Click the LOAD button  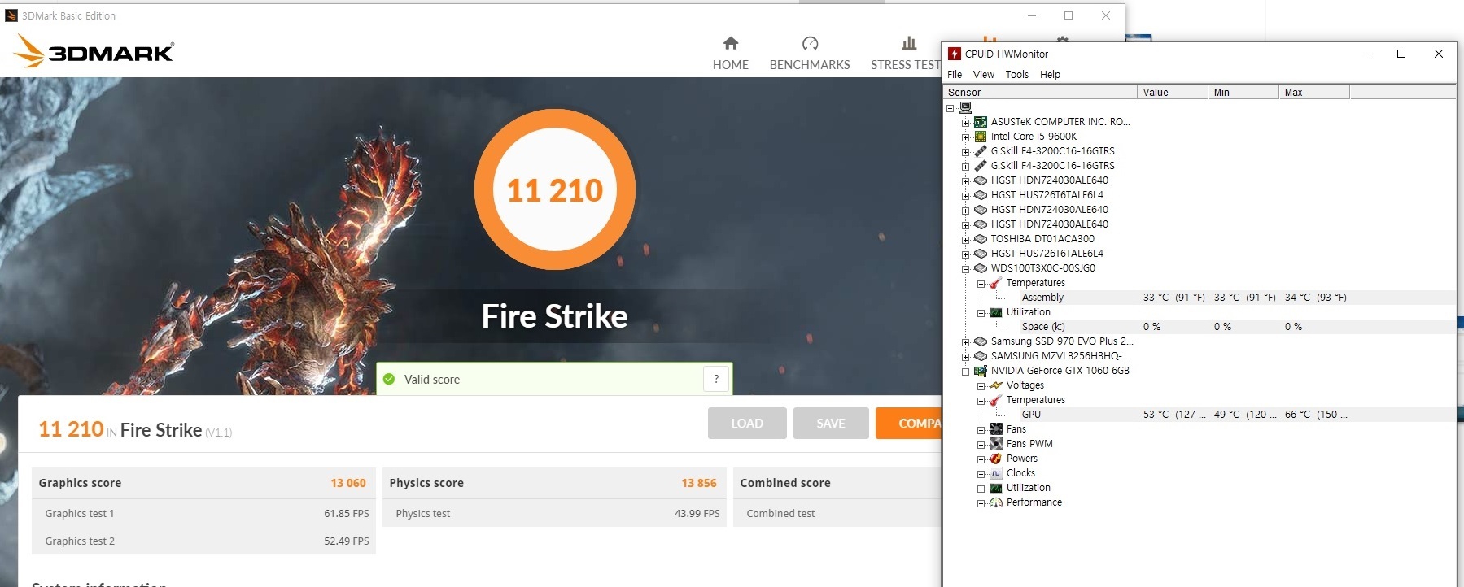[747, 423]
